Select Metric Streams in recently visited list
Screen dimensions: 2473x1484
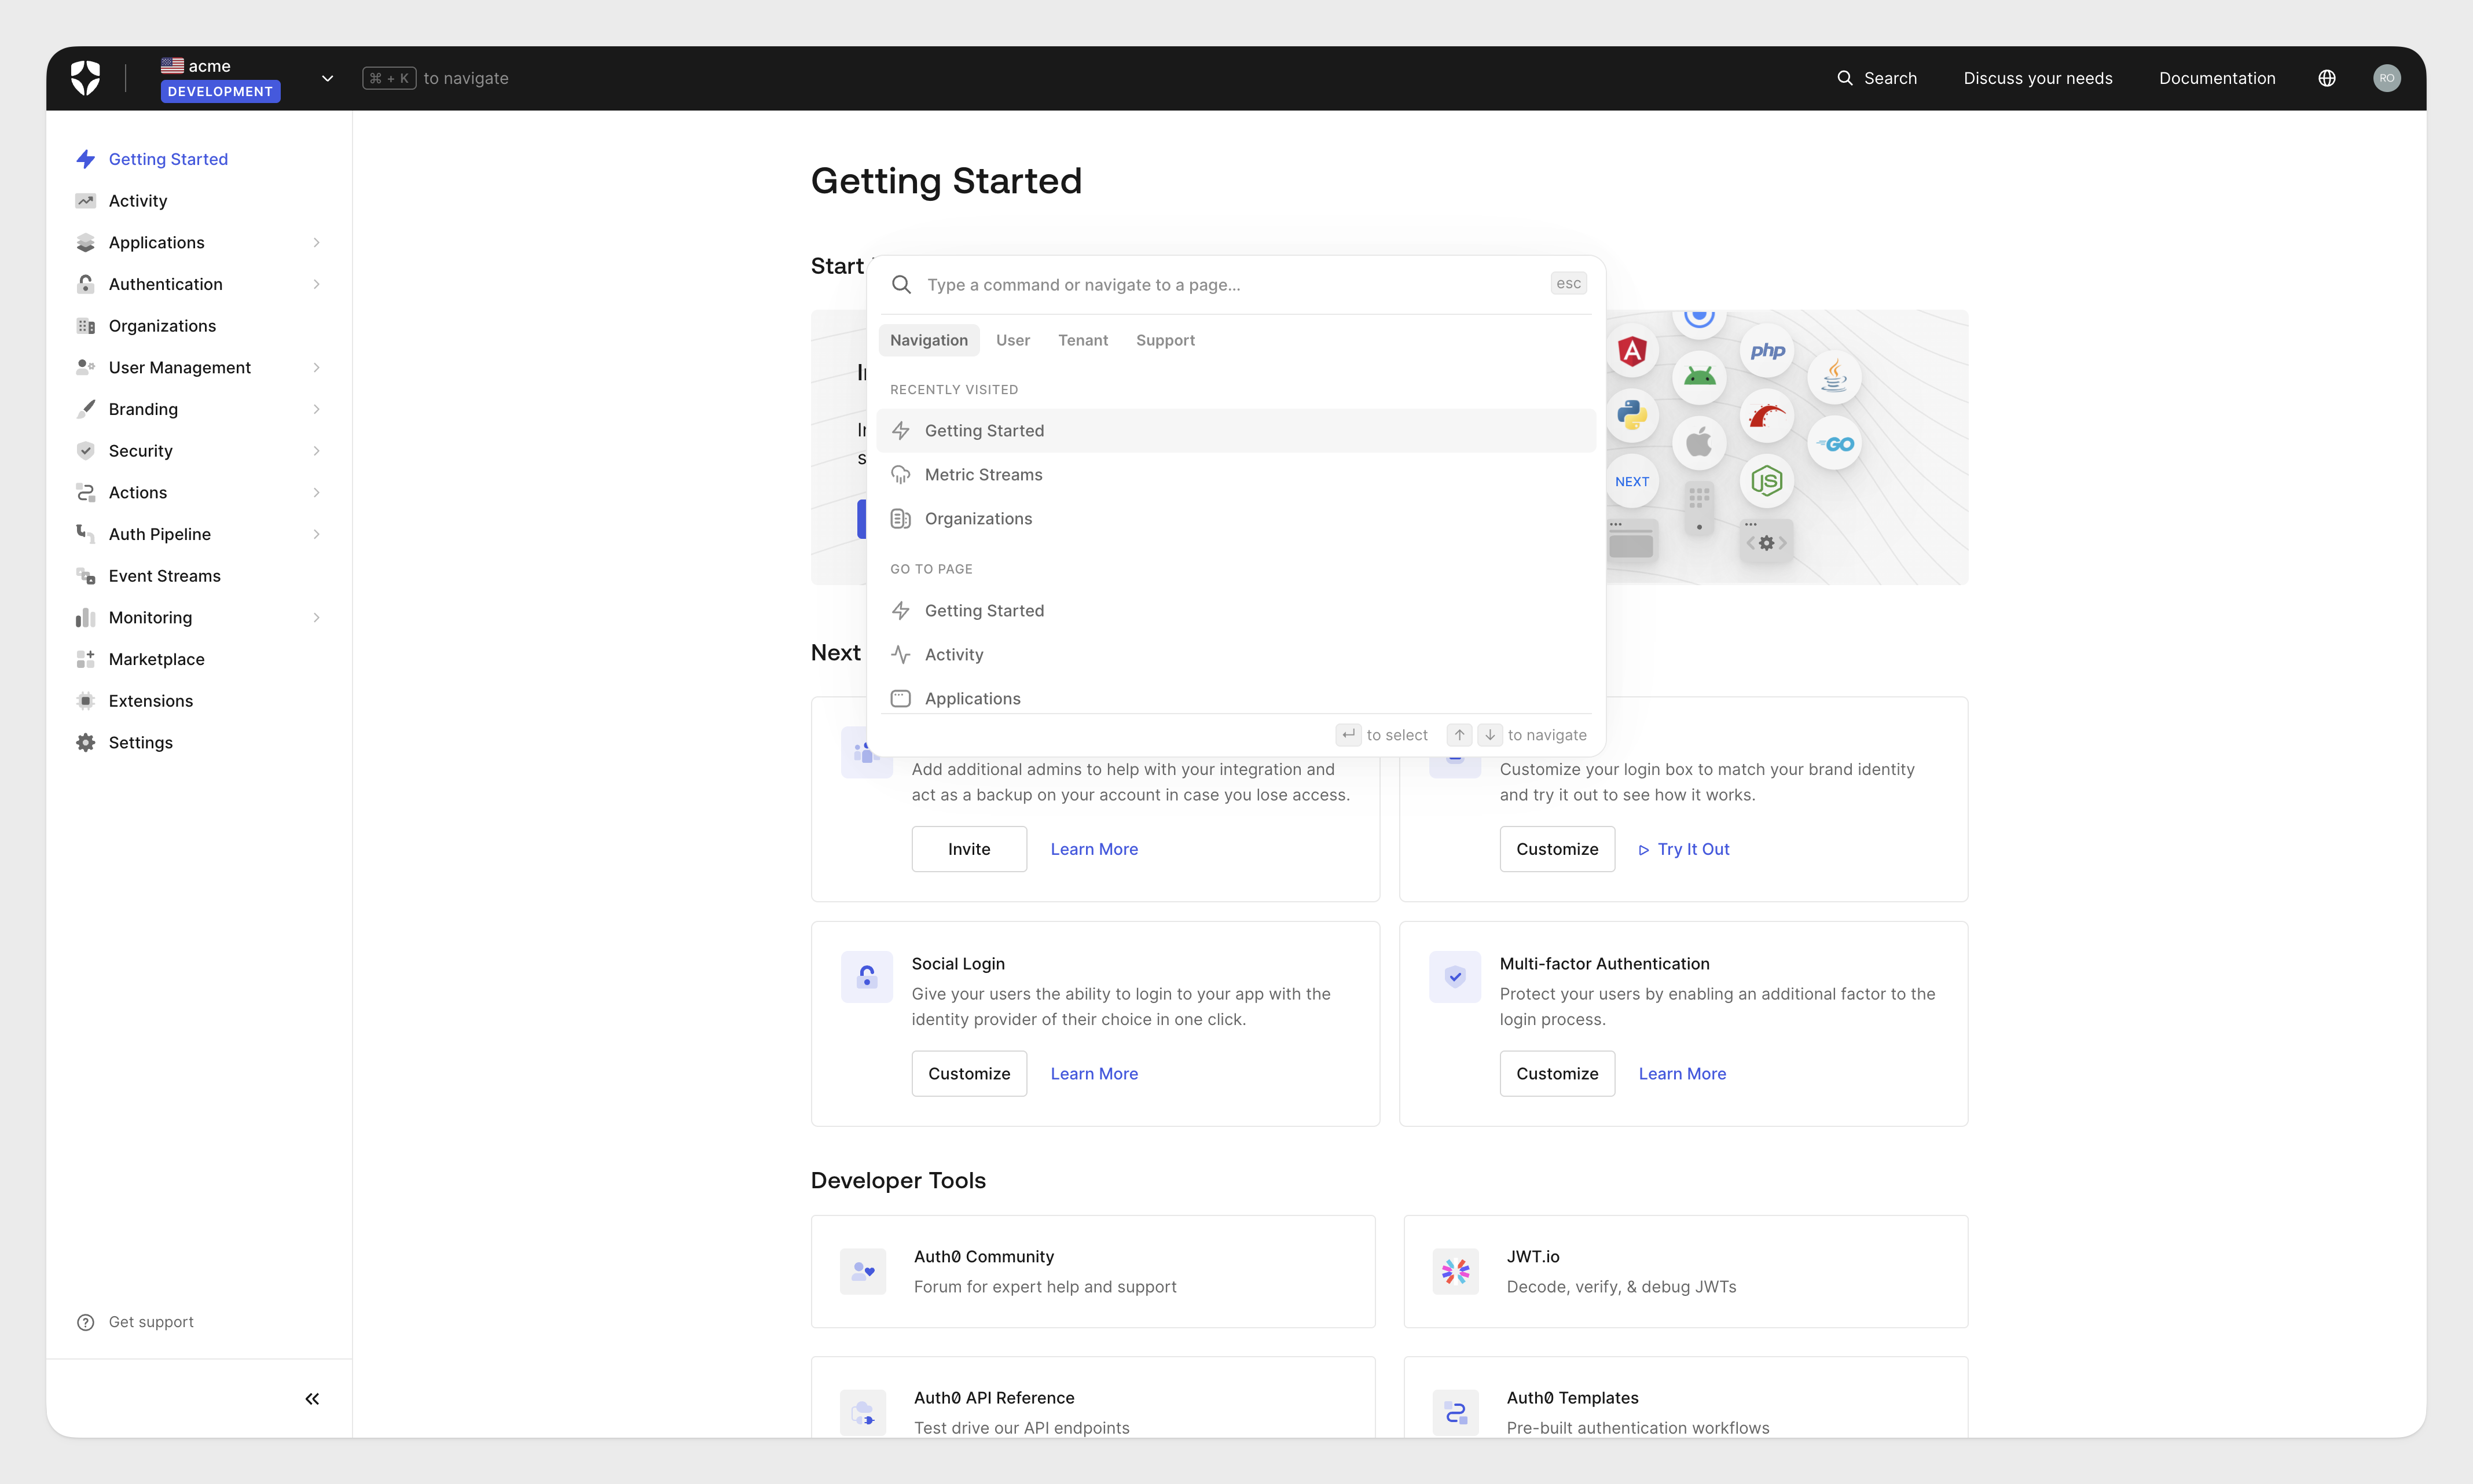coord(1236,475)
